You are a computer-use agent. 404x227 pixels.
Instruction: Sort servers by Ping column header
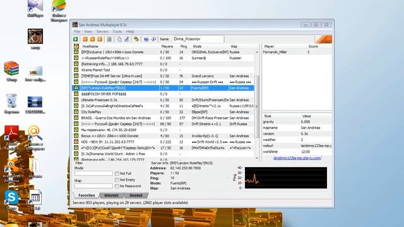[184, 46]
